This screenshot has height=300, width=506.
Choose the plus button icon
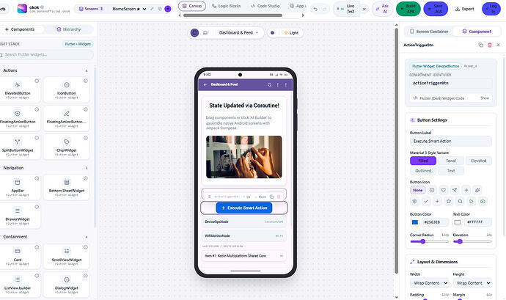tap(437, 201)
